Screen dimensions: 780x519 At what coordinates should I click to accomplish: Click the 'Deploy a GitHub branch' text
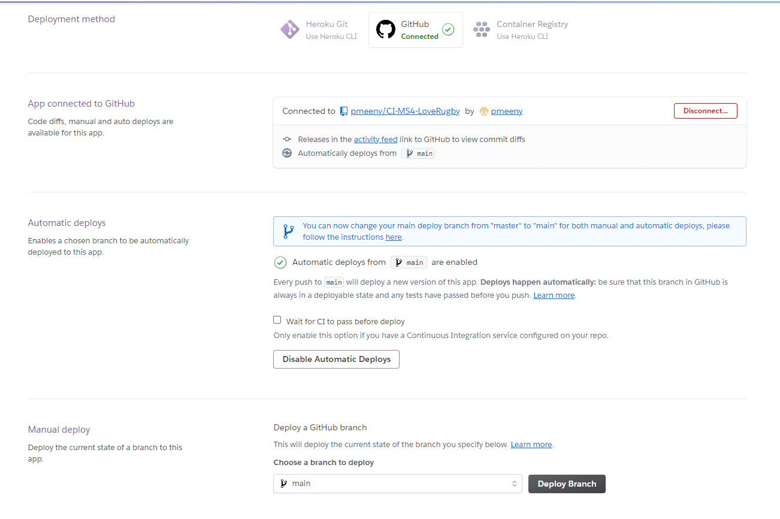pyautogui.click(x=320, y=427)
